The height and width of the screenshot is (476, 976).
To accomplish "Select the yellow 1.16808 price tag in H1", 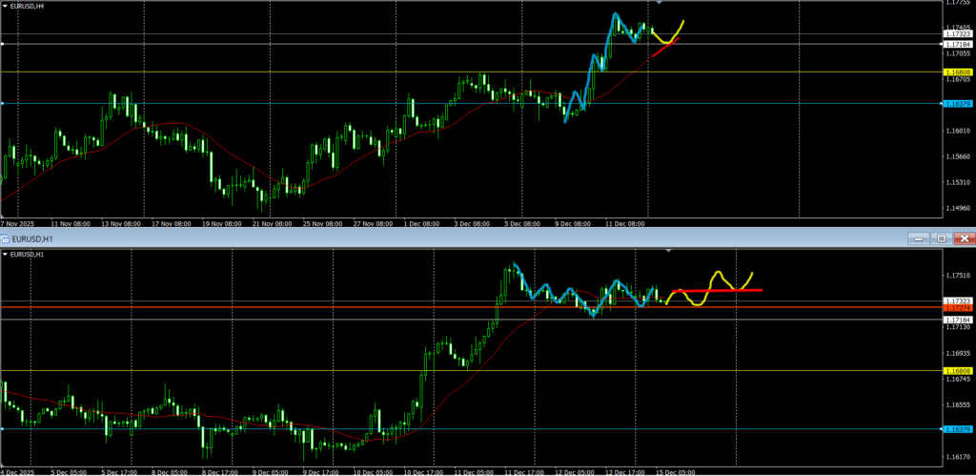I will tap(956, 370).
